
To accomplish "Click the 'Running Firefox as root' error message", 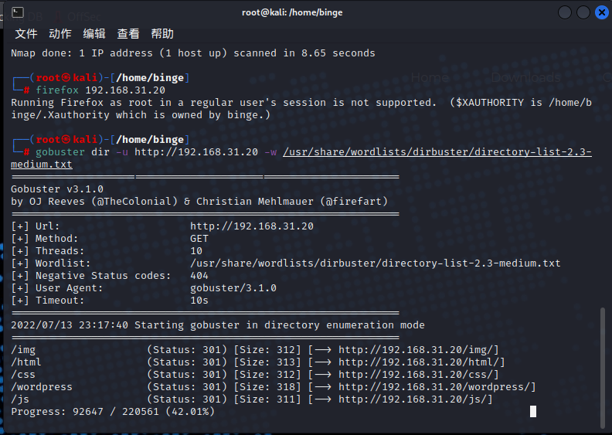I will tap(301, 109).
